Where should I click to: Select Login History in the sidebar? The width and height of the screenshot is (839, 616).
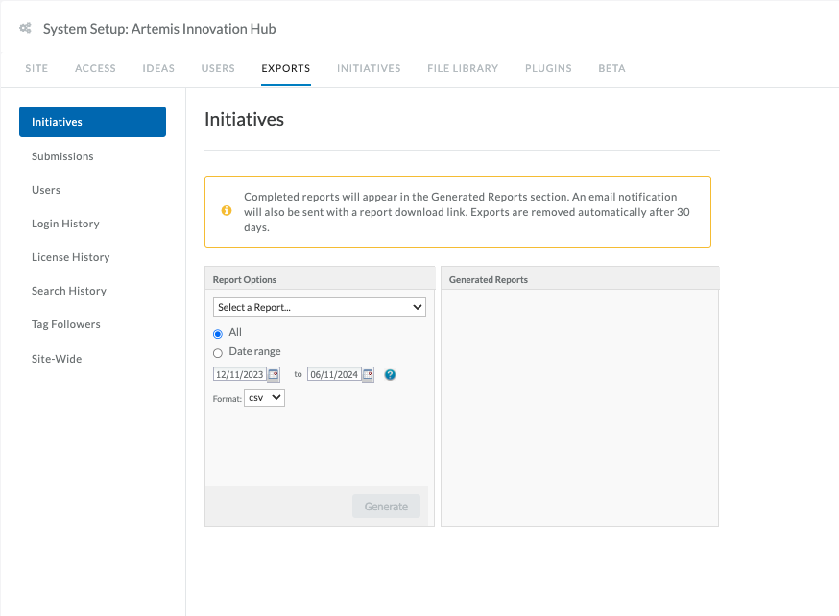pyautogui.click(x=65, y=224)
